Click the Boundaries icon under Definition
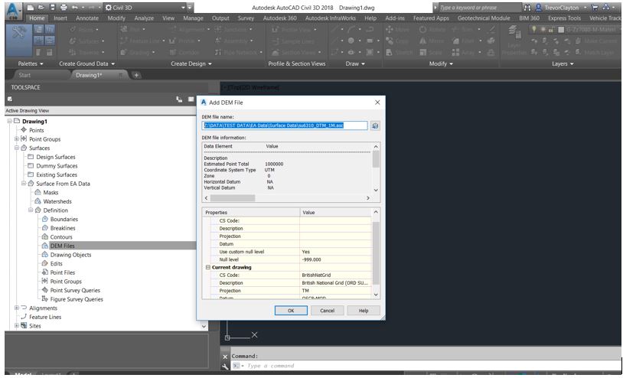 coord(45,219)
